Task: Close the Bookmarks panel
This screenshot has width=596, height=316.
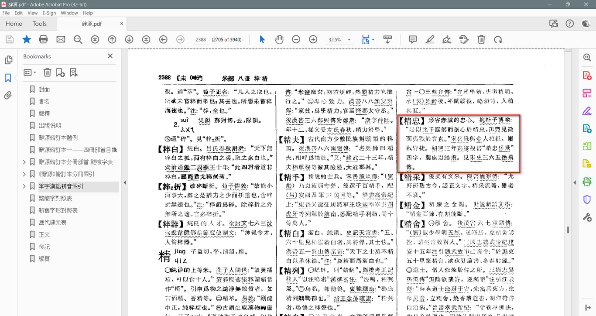Action: point(110,56)
